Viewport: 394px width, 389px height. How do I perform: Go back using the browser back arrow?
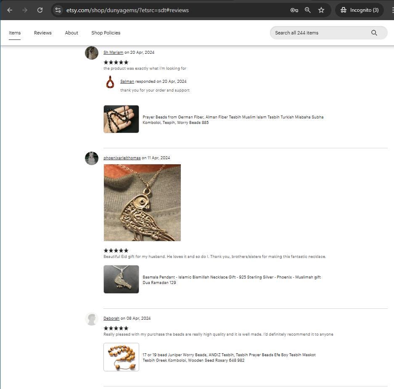pyautogui.click(x=10, y=10)
